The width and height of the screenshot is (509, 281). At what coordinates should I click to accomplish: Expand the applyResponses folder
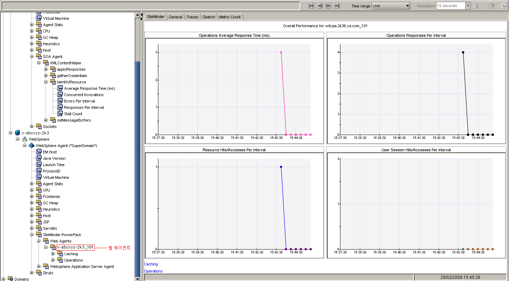(46, 69)
